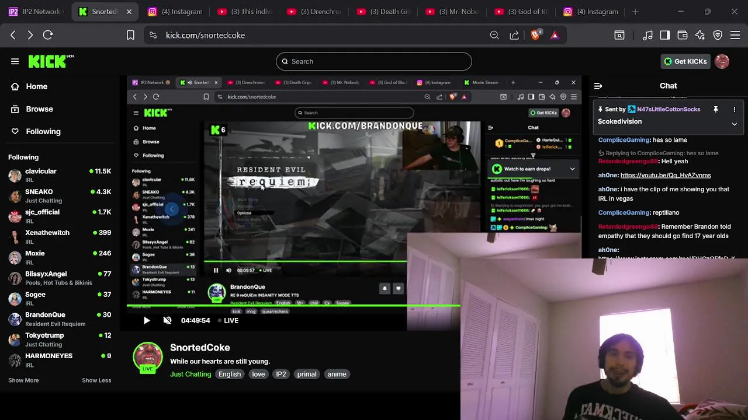Open BlissyxAngel channel in Following list
748x420 pixels.
pyautogui.click(x=60, y=278)
